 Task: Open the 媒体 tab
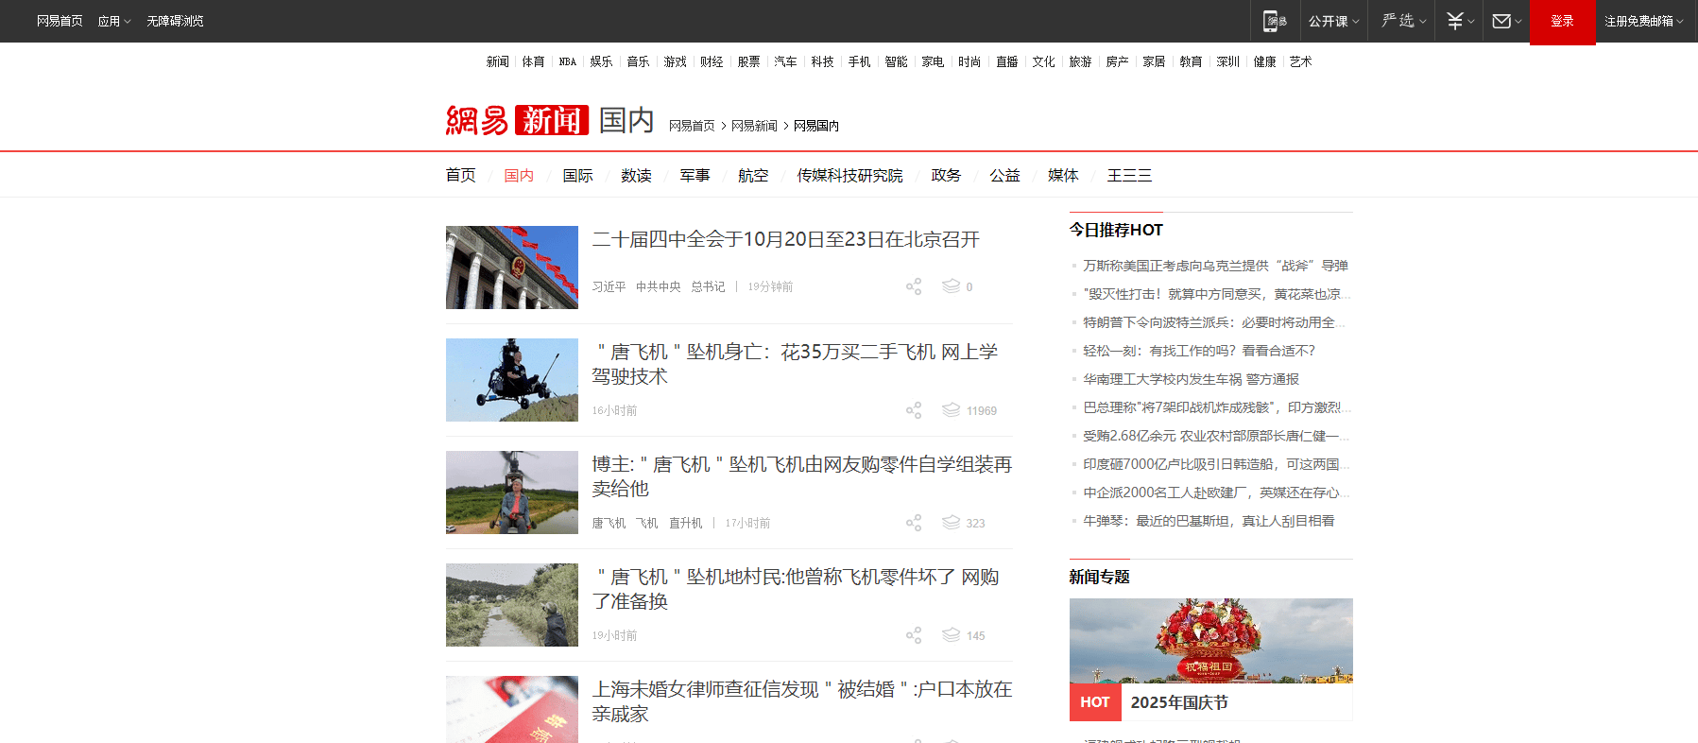point(1063,175)
